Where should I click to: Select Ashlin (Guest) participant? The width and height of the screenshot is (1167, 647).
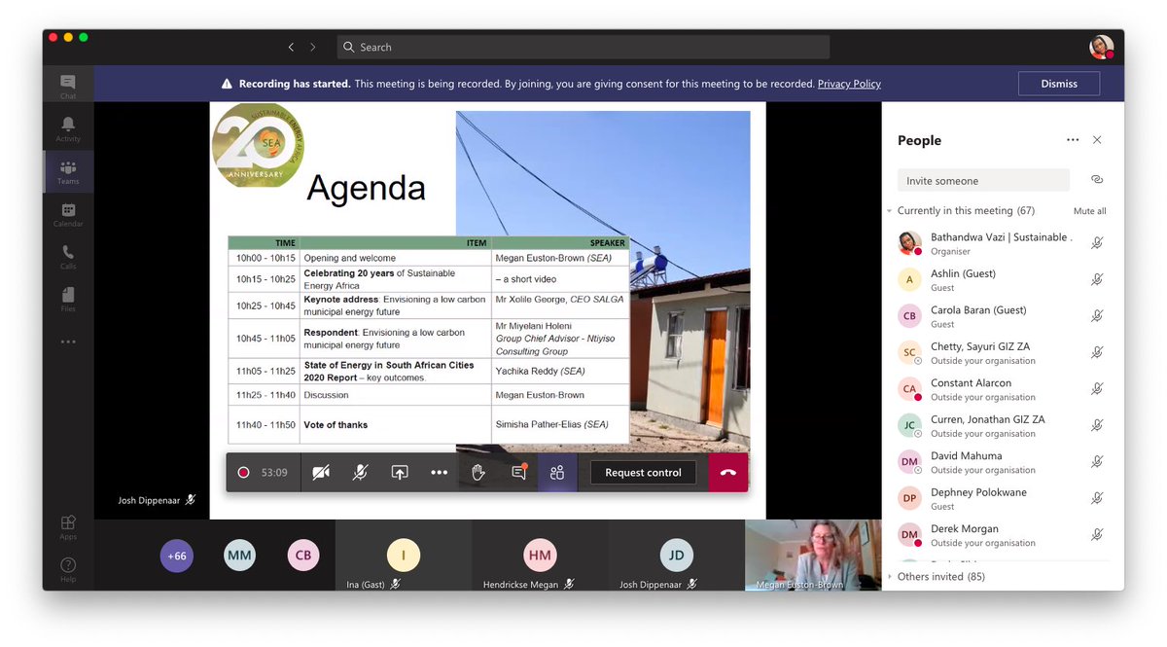coord(1002,280)
